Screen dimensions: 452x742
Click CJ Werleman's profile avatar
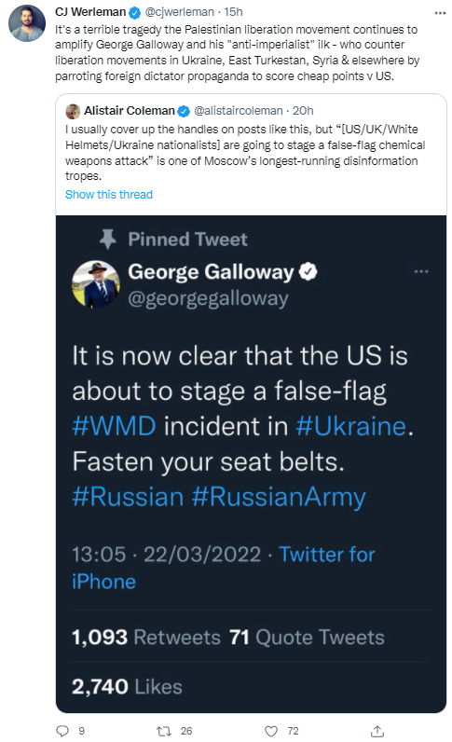[x=27, y=23]
